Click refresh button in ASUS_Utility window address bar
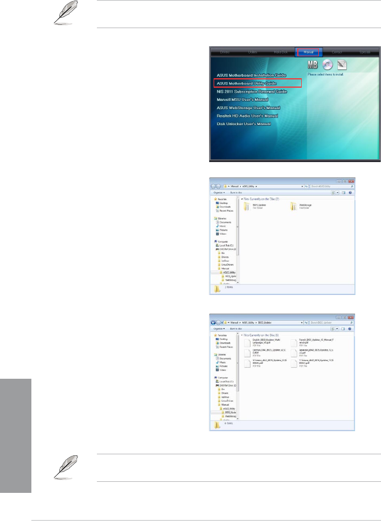This screenshot has width=381, height=521. [x=306, y=186]
